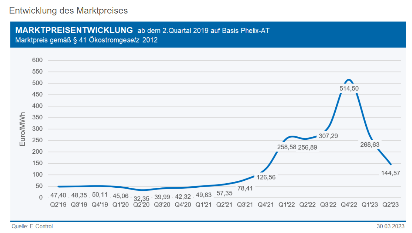
Task: Click the data label 42,32
Action: pyautogui.click(x=183, y=197)
